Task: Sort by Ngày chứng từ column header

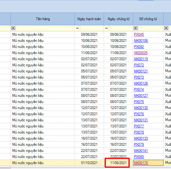Action: tap(118, 19)
